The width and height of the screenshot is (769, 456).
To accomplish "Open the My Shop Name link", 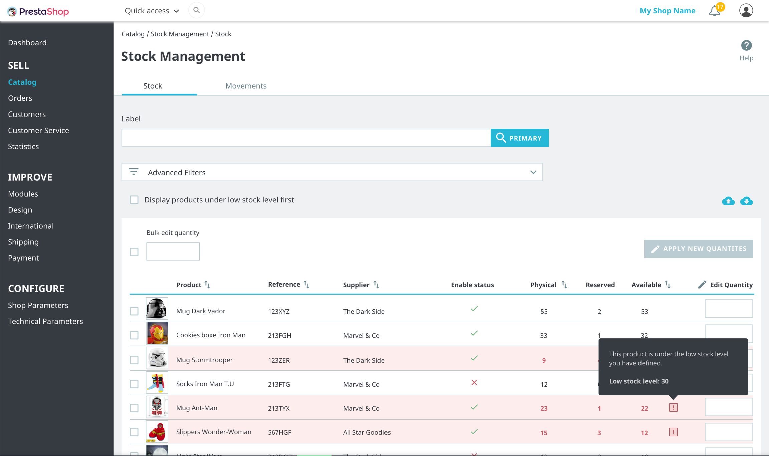I will (x=667, y=11).
